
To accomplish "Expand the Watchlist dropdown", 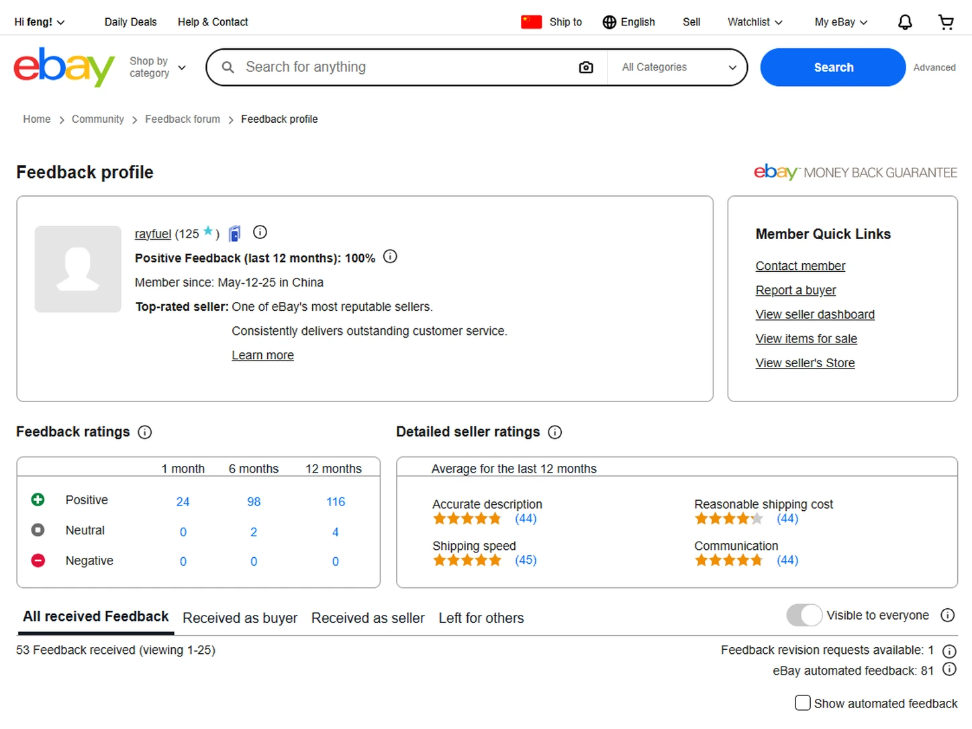I will [755, 22].
